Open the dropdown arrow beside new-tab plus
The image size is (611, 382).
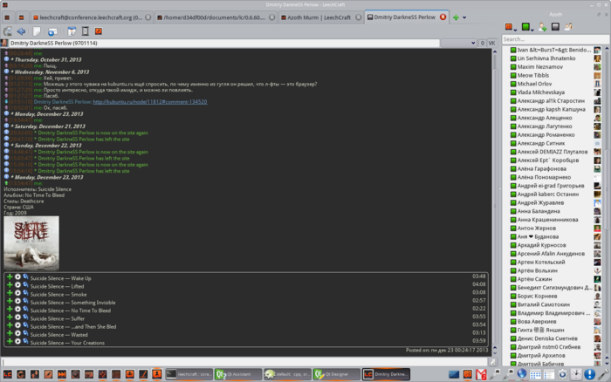pyautogui.click(x=464, y=17)
